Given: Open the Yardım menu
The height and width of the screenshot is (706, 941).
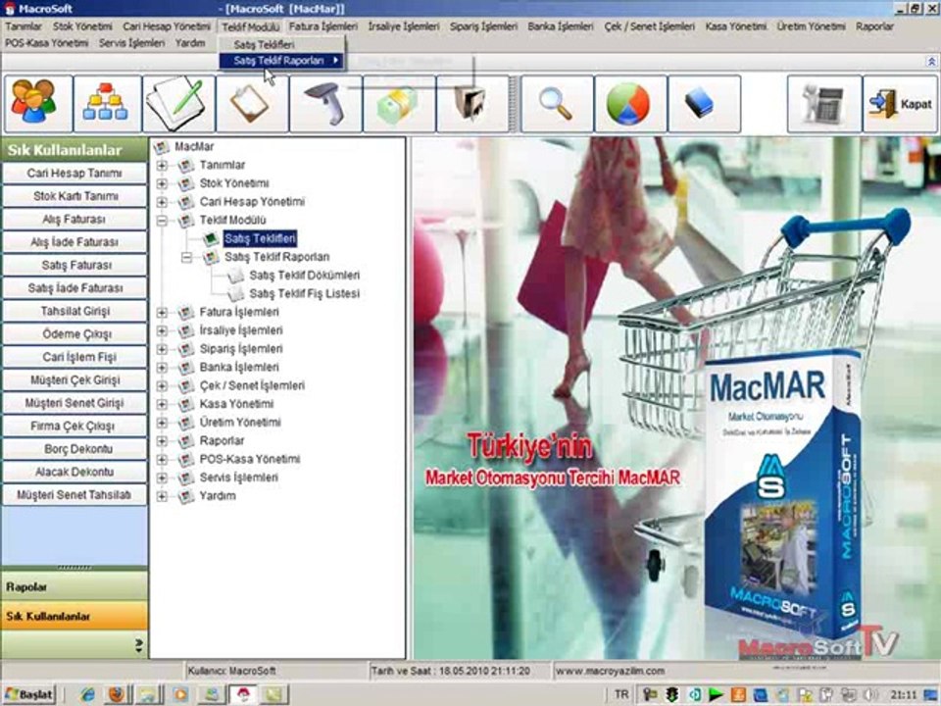Looking at the screenshot, I should pos(190,43).
